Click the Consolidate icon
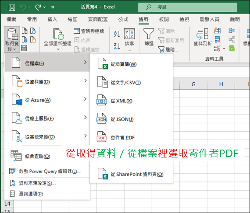Image resolution: width=250 pixels, height=213 pixels. coord(232,30)
